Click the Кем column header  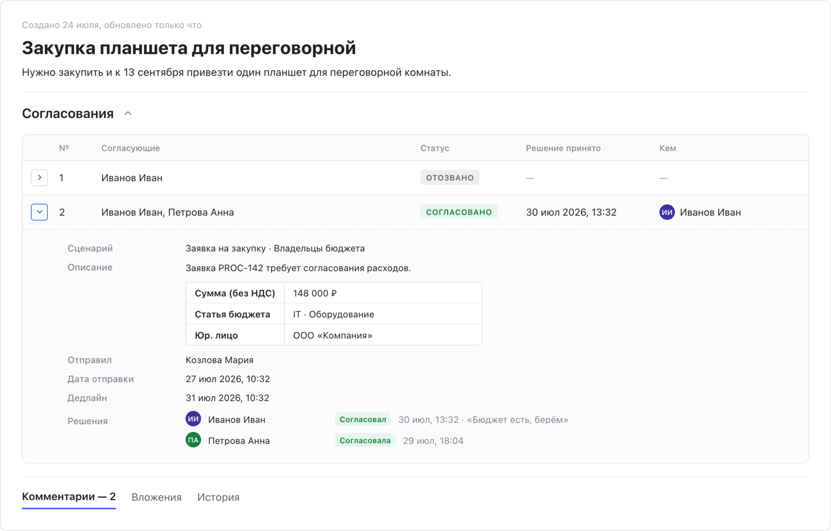tap(668, 148)
